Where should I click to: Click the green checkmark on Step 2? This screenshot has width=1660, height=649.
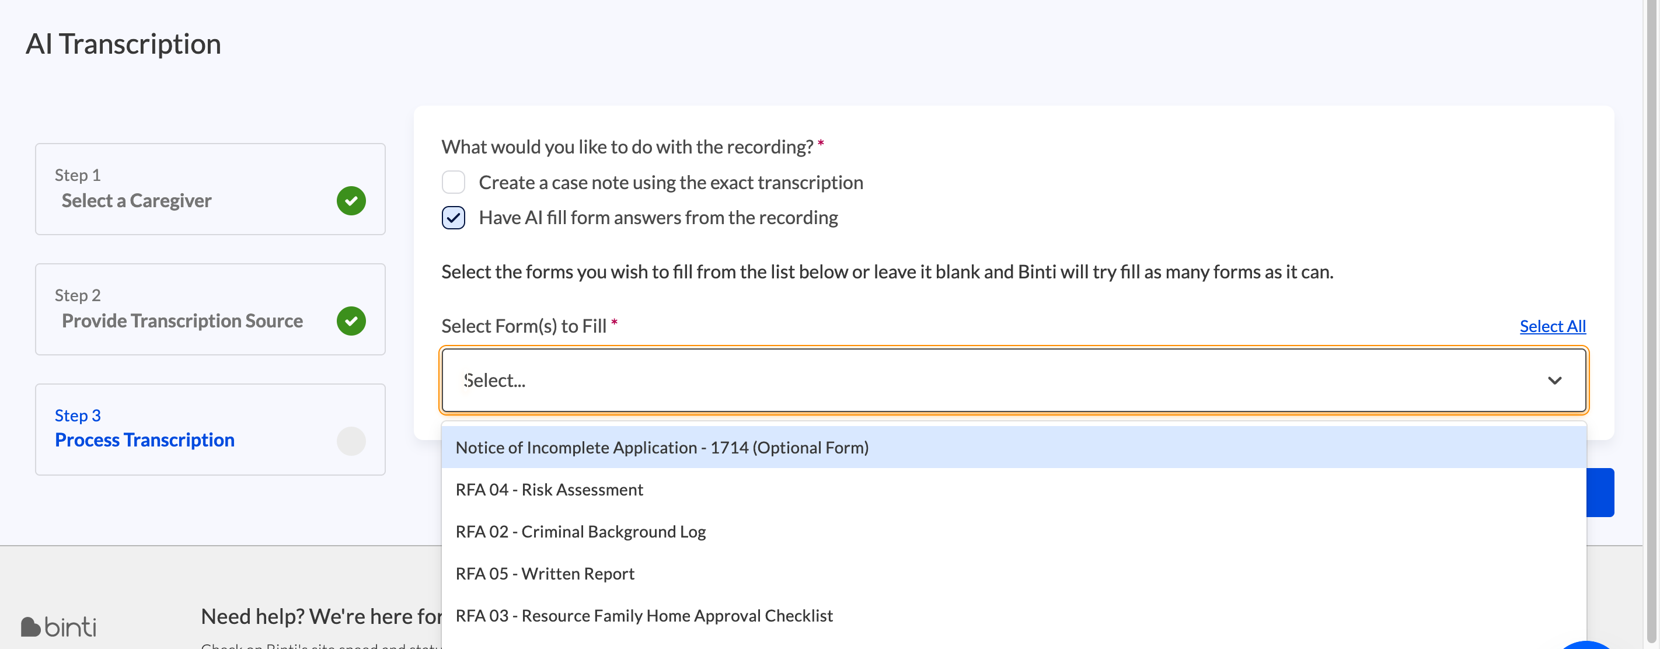click(351, 321)
